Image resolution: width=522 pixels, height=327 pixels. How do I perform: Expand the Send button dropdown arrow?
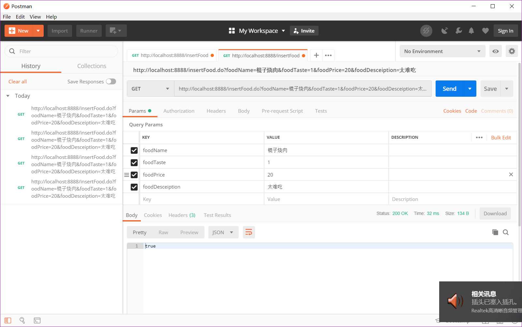(470, 89)
